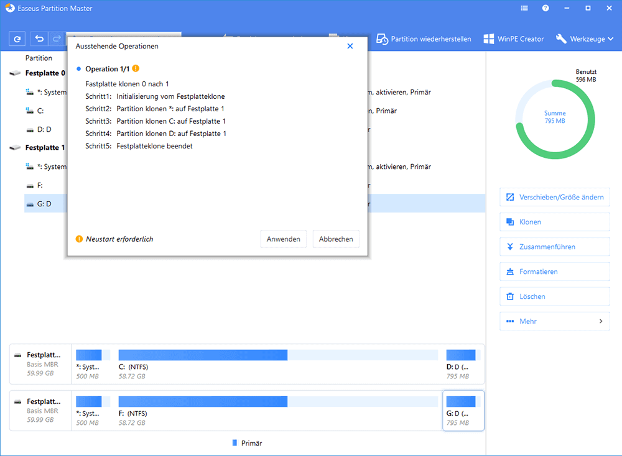The width and height of the screenshot is (622, 456).
Task: Click the redo arrow in the toolbar
Action: [57, 39]
